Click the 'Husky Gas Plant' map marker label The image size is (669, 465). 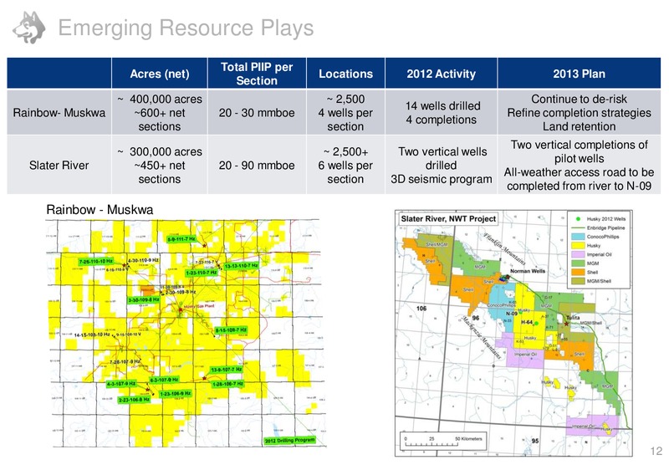coord(198,306)
